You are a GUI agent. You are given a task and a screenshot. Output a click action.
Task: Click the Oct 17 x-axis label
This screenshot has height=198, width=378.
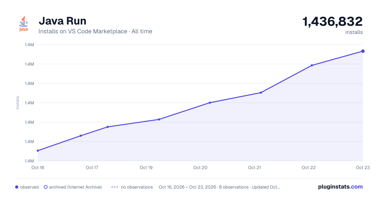point(92,168)
